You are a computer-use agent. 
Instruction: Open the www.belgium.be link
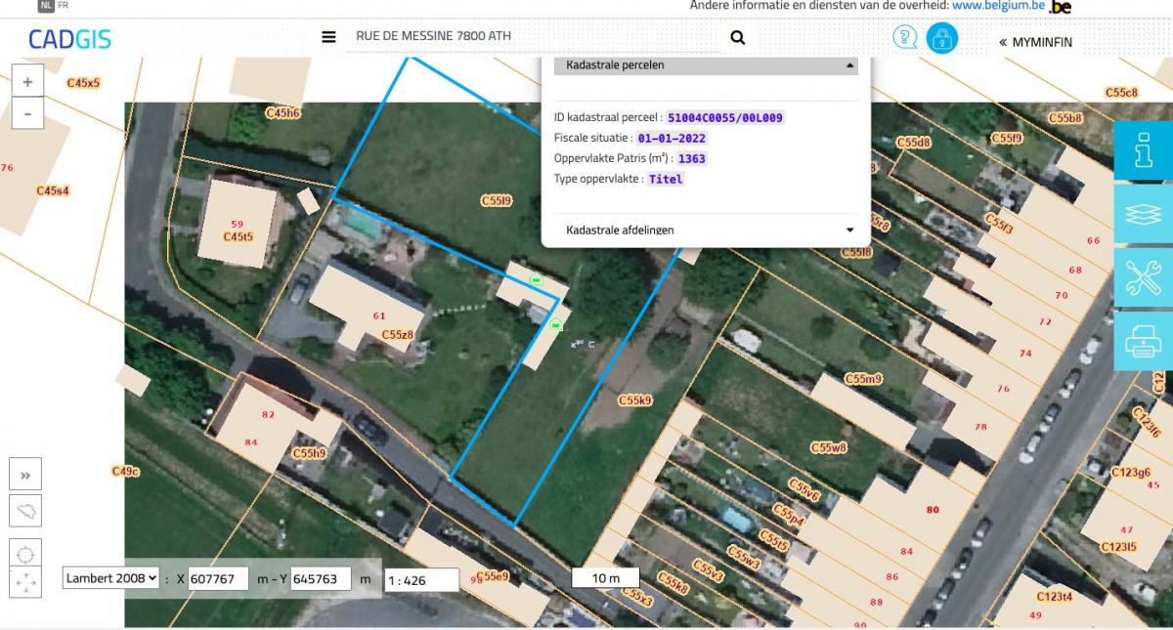point(997,6)
